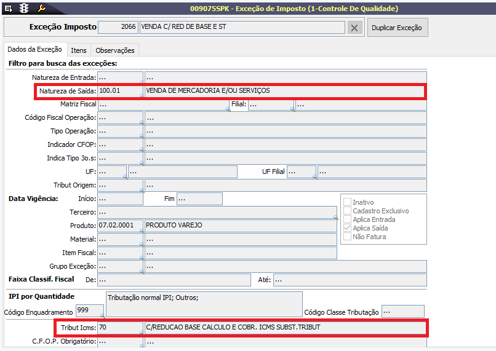Open lookup for Indicador CFOP field
Screen dimensions: 496x351
pos(142,149)
